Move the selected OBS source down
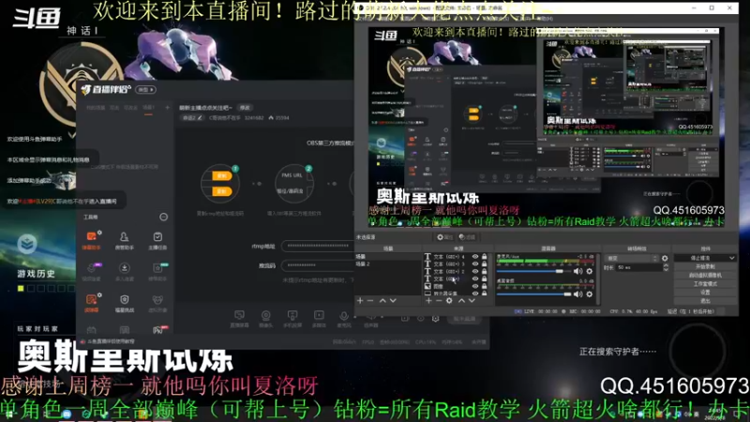 [x=472, y=300]
